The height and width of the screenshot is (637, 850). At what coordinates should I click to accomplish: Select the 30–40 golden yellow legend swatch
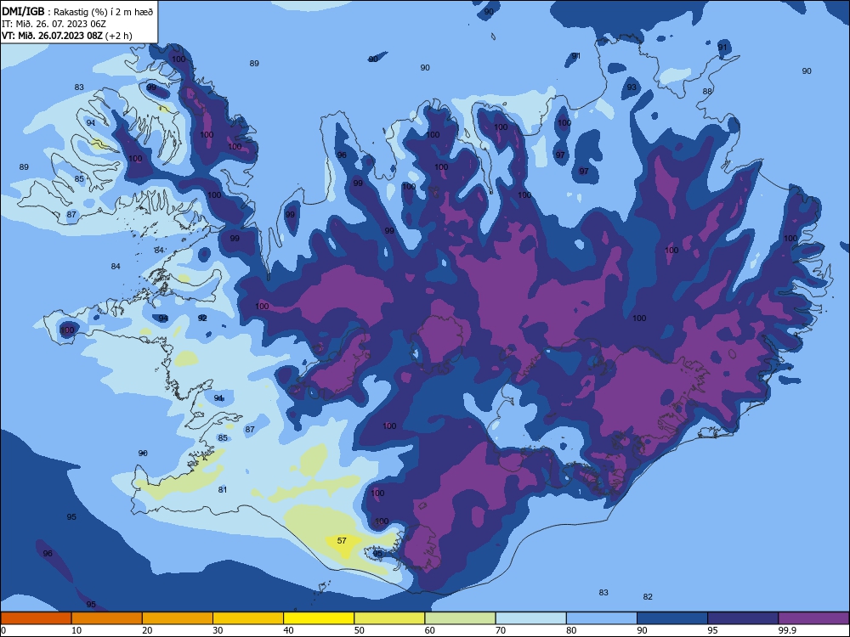pos(248,618)
